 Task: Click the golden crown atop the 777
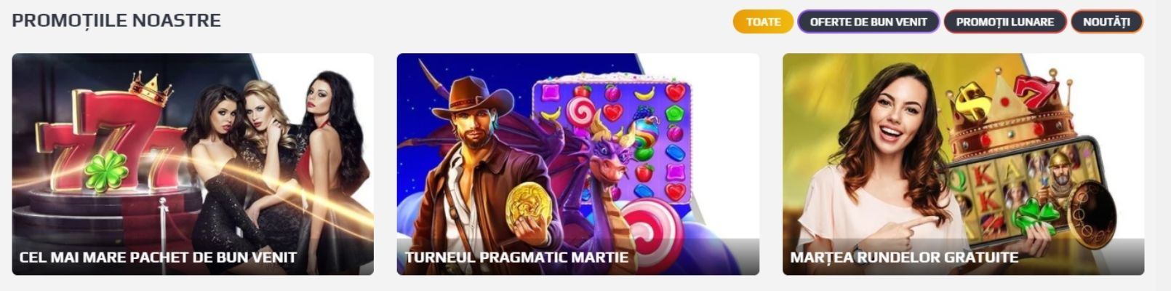151,89
